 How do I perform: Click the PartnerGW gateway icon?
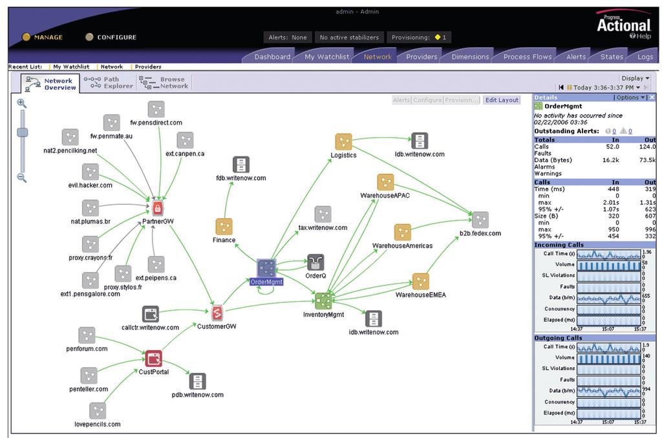[158, 208]
